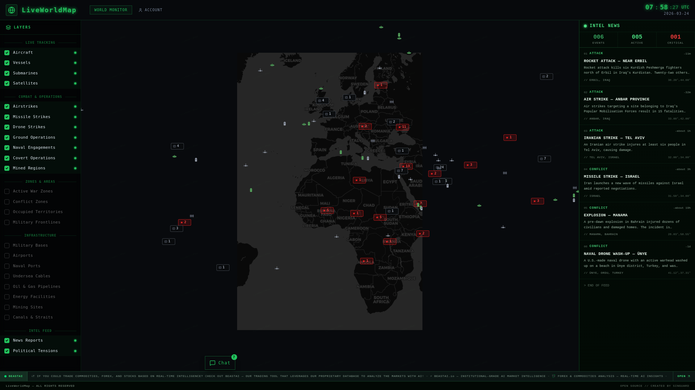Check Occupied Territories layer
The height and width of the screenshot is (390, 695).
point(7,212)
